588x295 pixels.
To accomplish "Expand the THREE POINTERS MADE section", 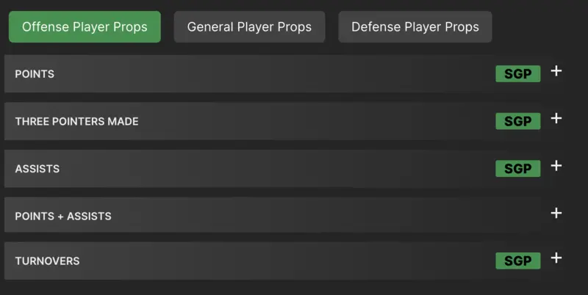I will click(x=294, y=121).
